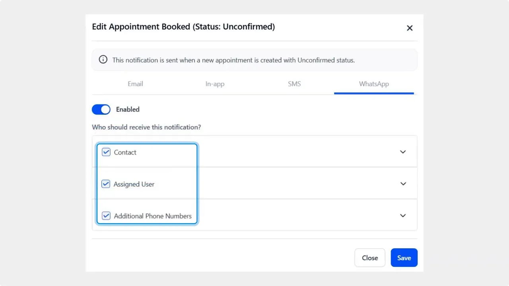Uncheck the Additional Phone Numbers checkbox
This screenshot has height=286, width=509.
(106, 215)
